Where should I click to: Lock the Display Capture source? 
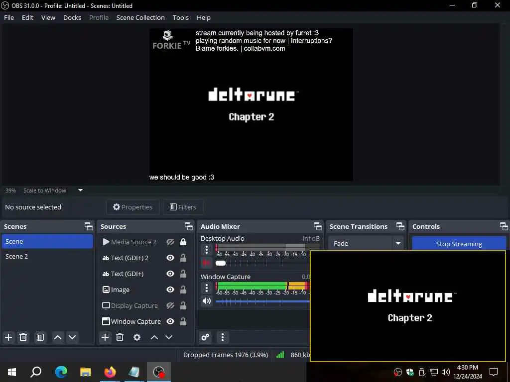183,305
